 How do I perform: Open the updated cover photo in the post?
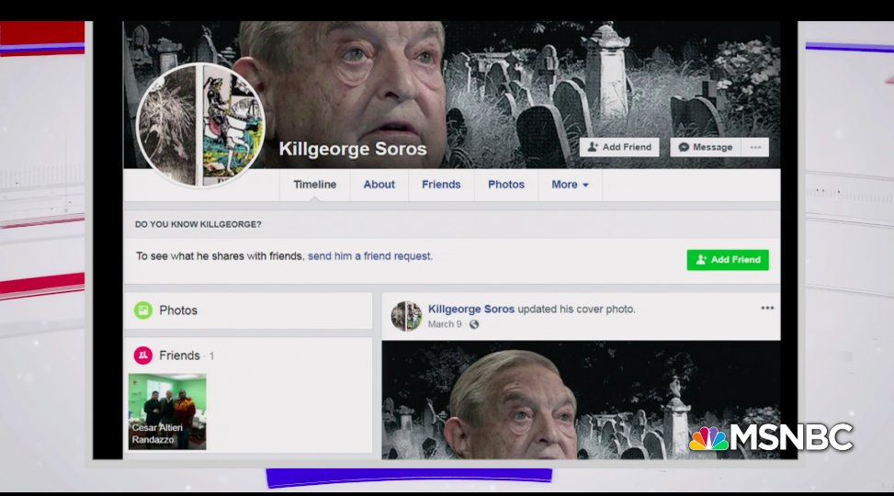[581, 400]
